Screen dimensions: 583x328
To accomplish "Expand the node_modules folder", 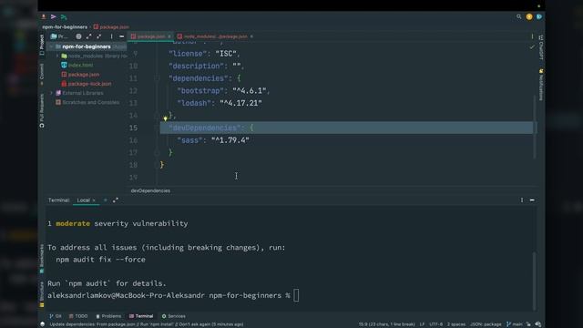I will pos(57,56).
